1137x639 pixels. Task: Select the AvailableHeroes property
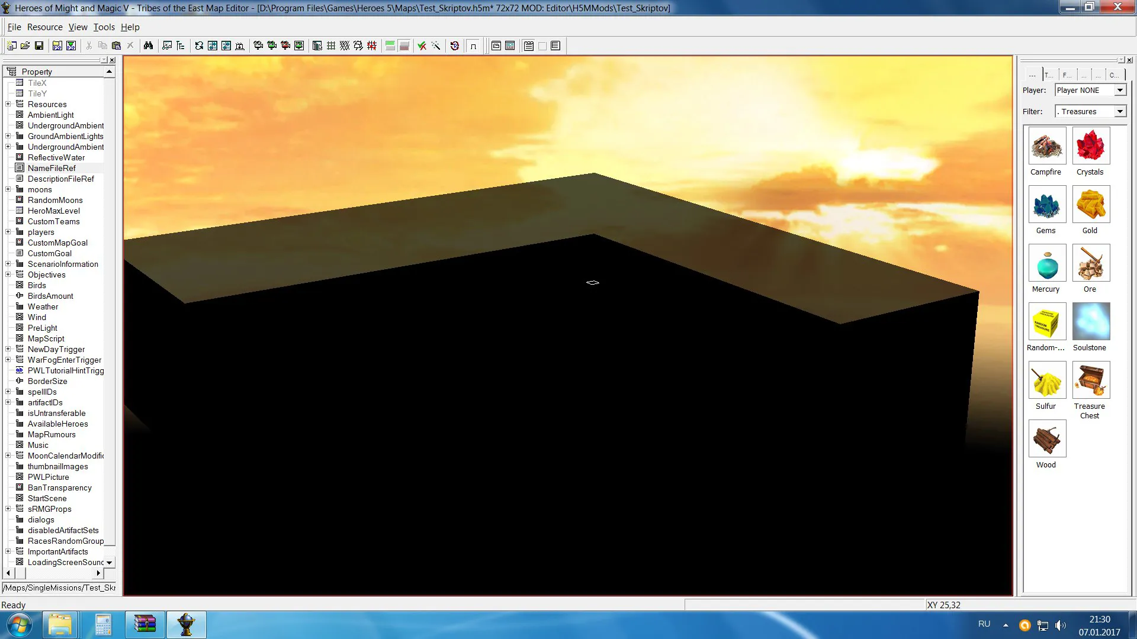[58, 424]
